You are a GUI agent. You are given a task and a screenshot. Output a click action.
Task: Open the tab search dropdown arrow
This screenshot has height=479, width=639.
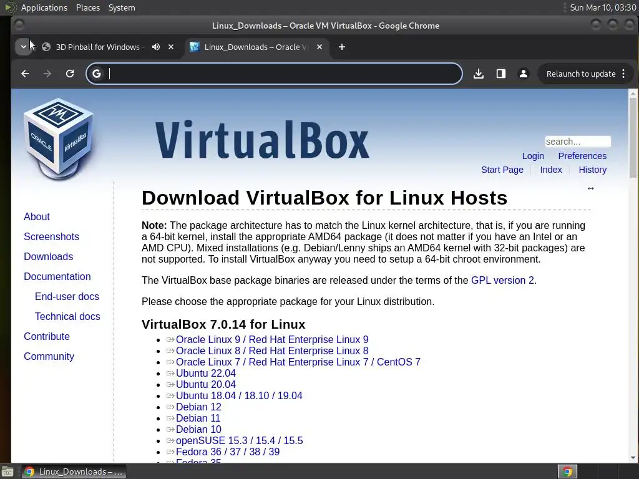pos(23,47)
